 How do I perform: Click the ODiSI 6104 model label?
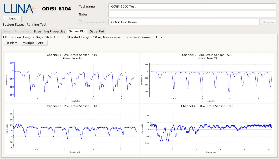tap(56, 9)
